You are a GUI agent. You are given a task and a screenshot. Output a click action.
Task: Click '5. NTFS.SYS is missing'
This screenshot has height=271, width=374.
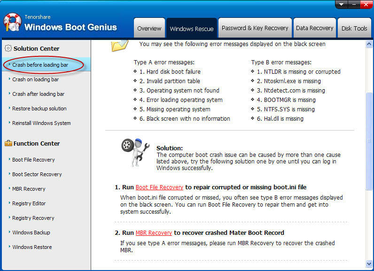pos(286,109)
